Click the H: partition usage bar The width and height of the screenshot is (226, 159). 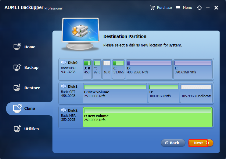(163, 87)
